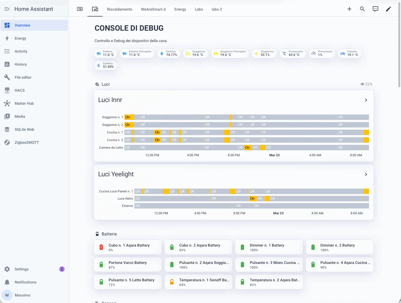Select the first dashboard view tab icon
401x303 pixels.
tap(80, 9)
